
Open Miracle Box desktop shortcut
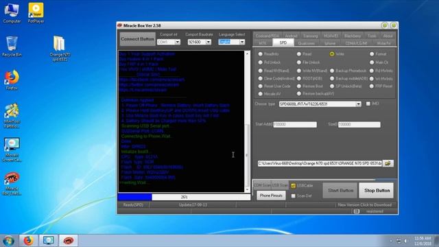click(x=12, y=183)
